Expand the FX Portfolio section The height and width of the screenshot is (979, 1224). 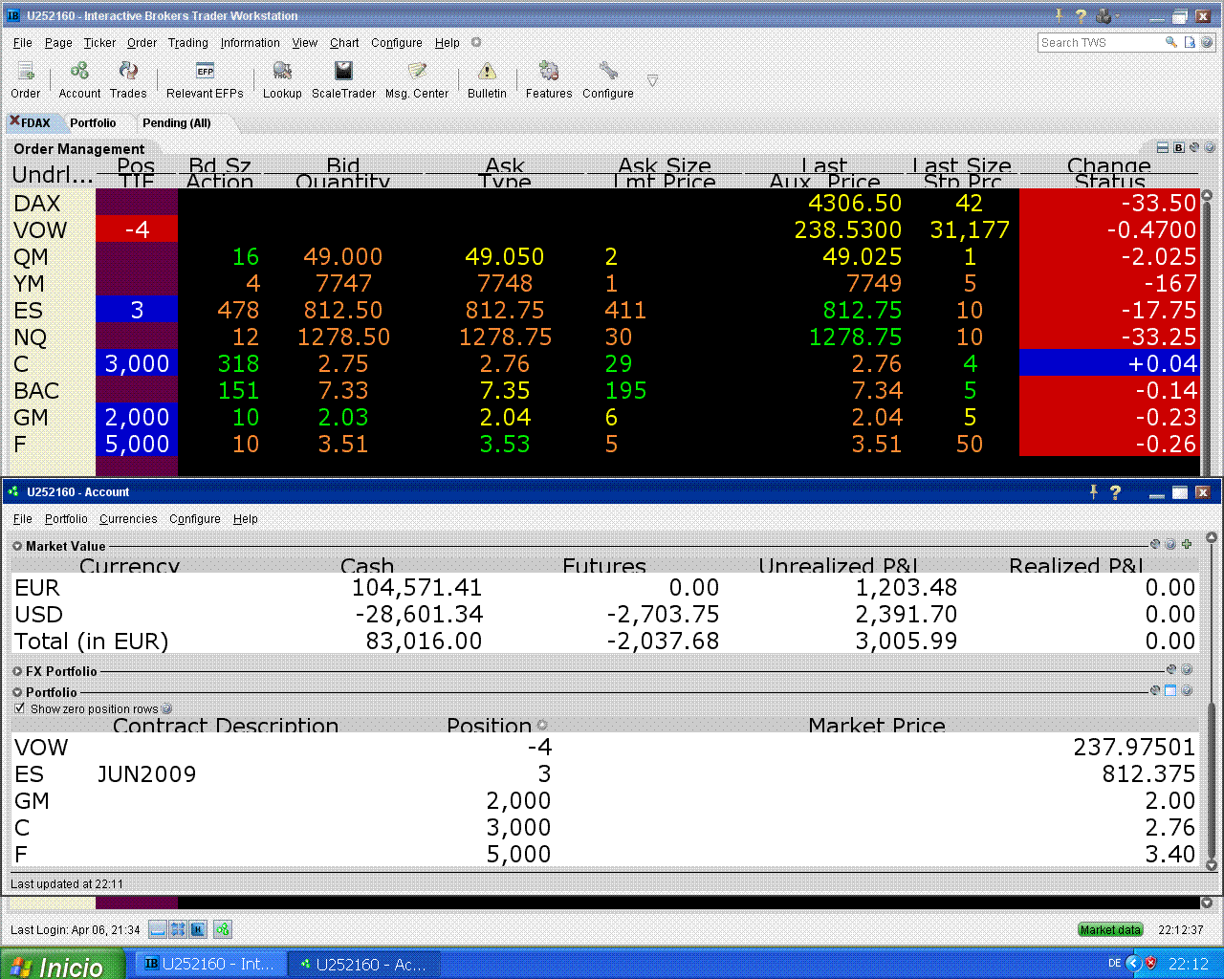(x=17, y=671)
